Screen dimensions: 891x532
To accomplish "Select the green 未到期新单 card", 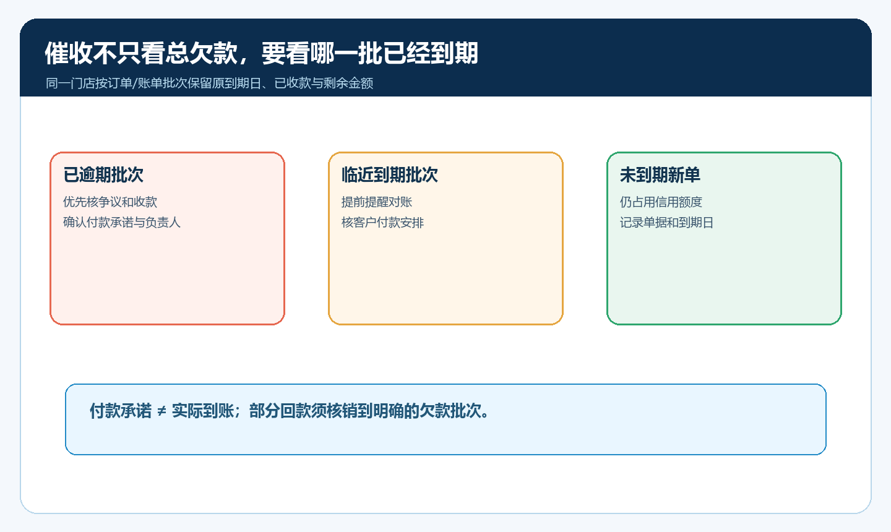I will pyautogui.click(x=724, y=238).
